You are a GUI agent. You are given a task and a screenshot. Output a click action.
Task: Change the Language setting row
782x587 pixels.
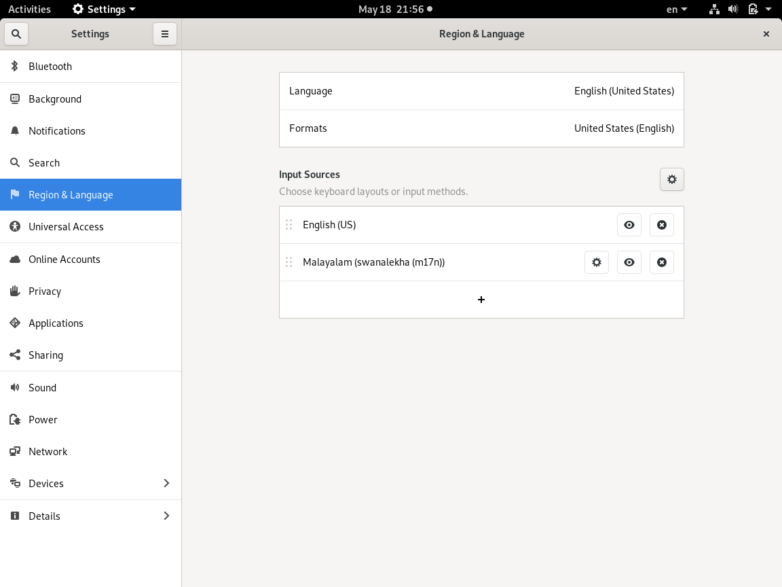(481, 91)
